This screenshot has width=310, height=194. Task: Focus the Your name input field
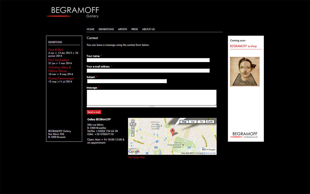[148, 60]
